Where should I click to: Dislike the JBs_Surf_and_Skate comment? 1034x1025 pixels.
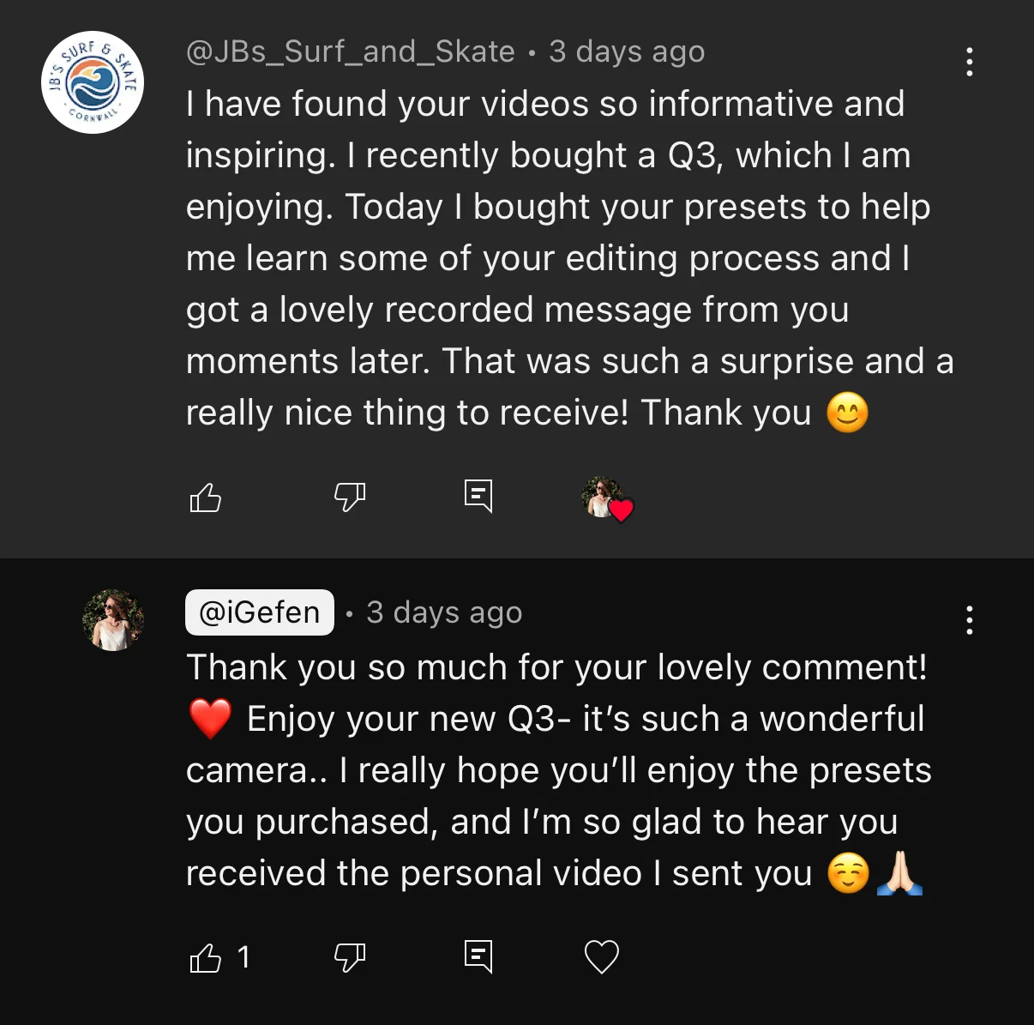pyautogui.click(x=349, y=497)
